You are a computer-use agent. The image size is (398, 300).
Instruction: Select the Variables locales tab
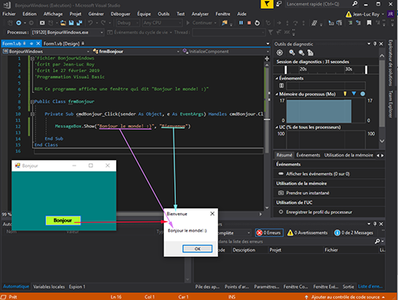[49, 286]
